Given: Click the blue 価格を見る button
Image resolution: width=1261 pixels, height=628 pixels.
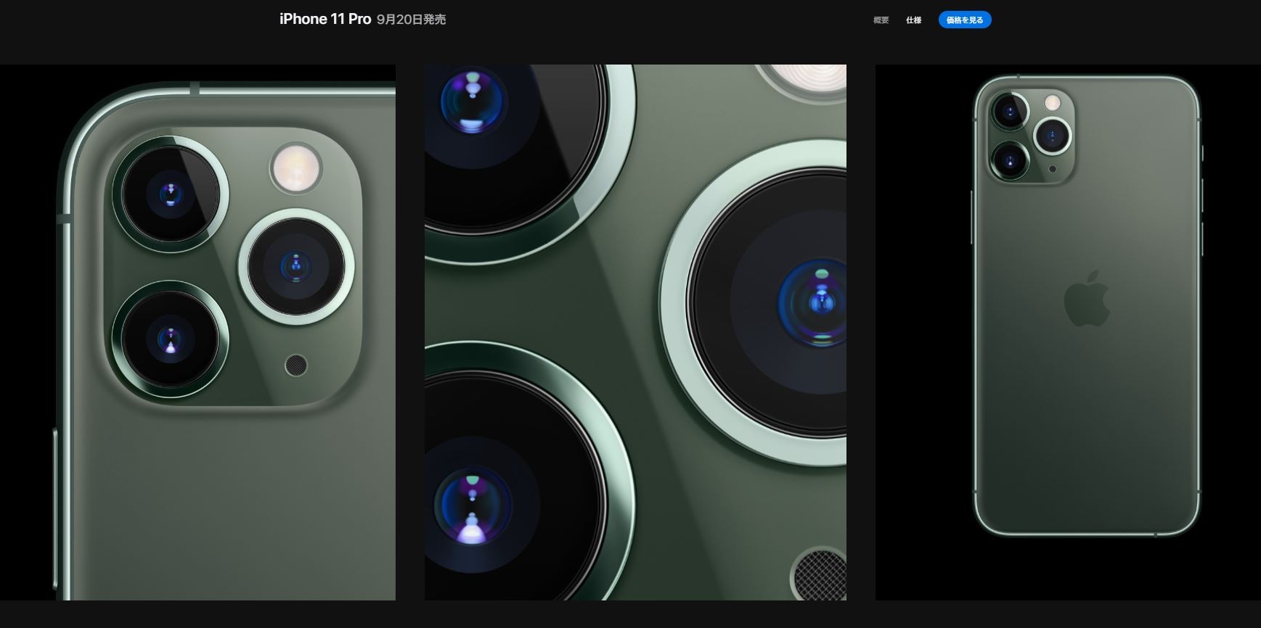Looking at the screenshot, I should [965, 20].
